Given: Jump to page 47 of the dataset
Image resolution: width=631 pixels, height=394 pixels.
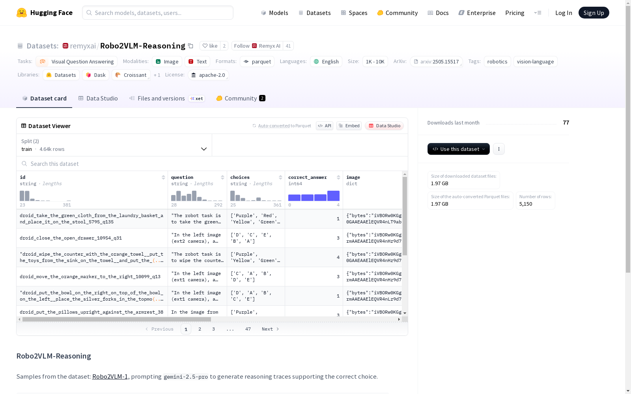Looking at the screenshot, I should tap(248, 329).
